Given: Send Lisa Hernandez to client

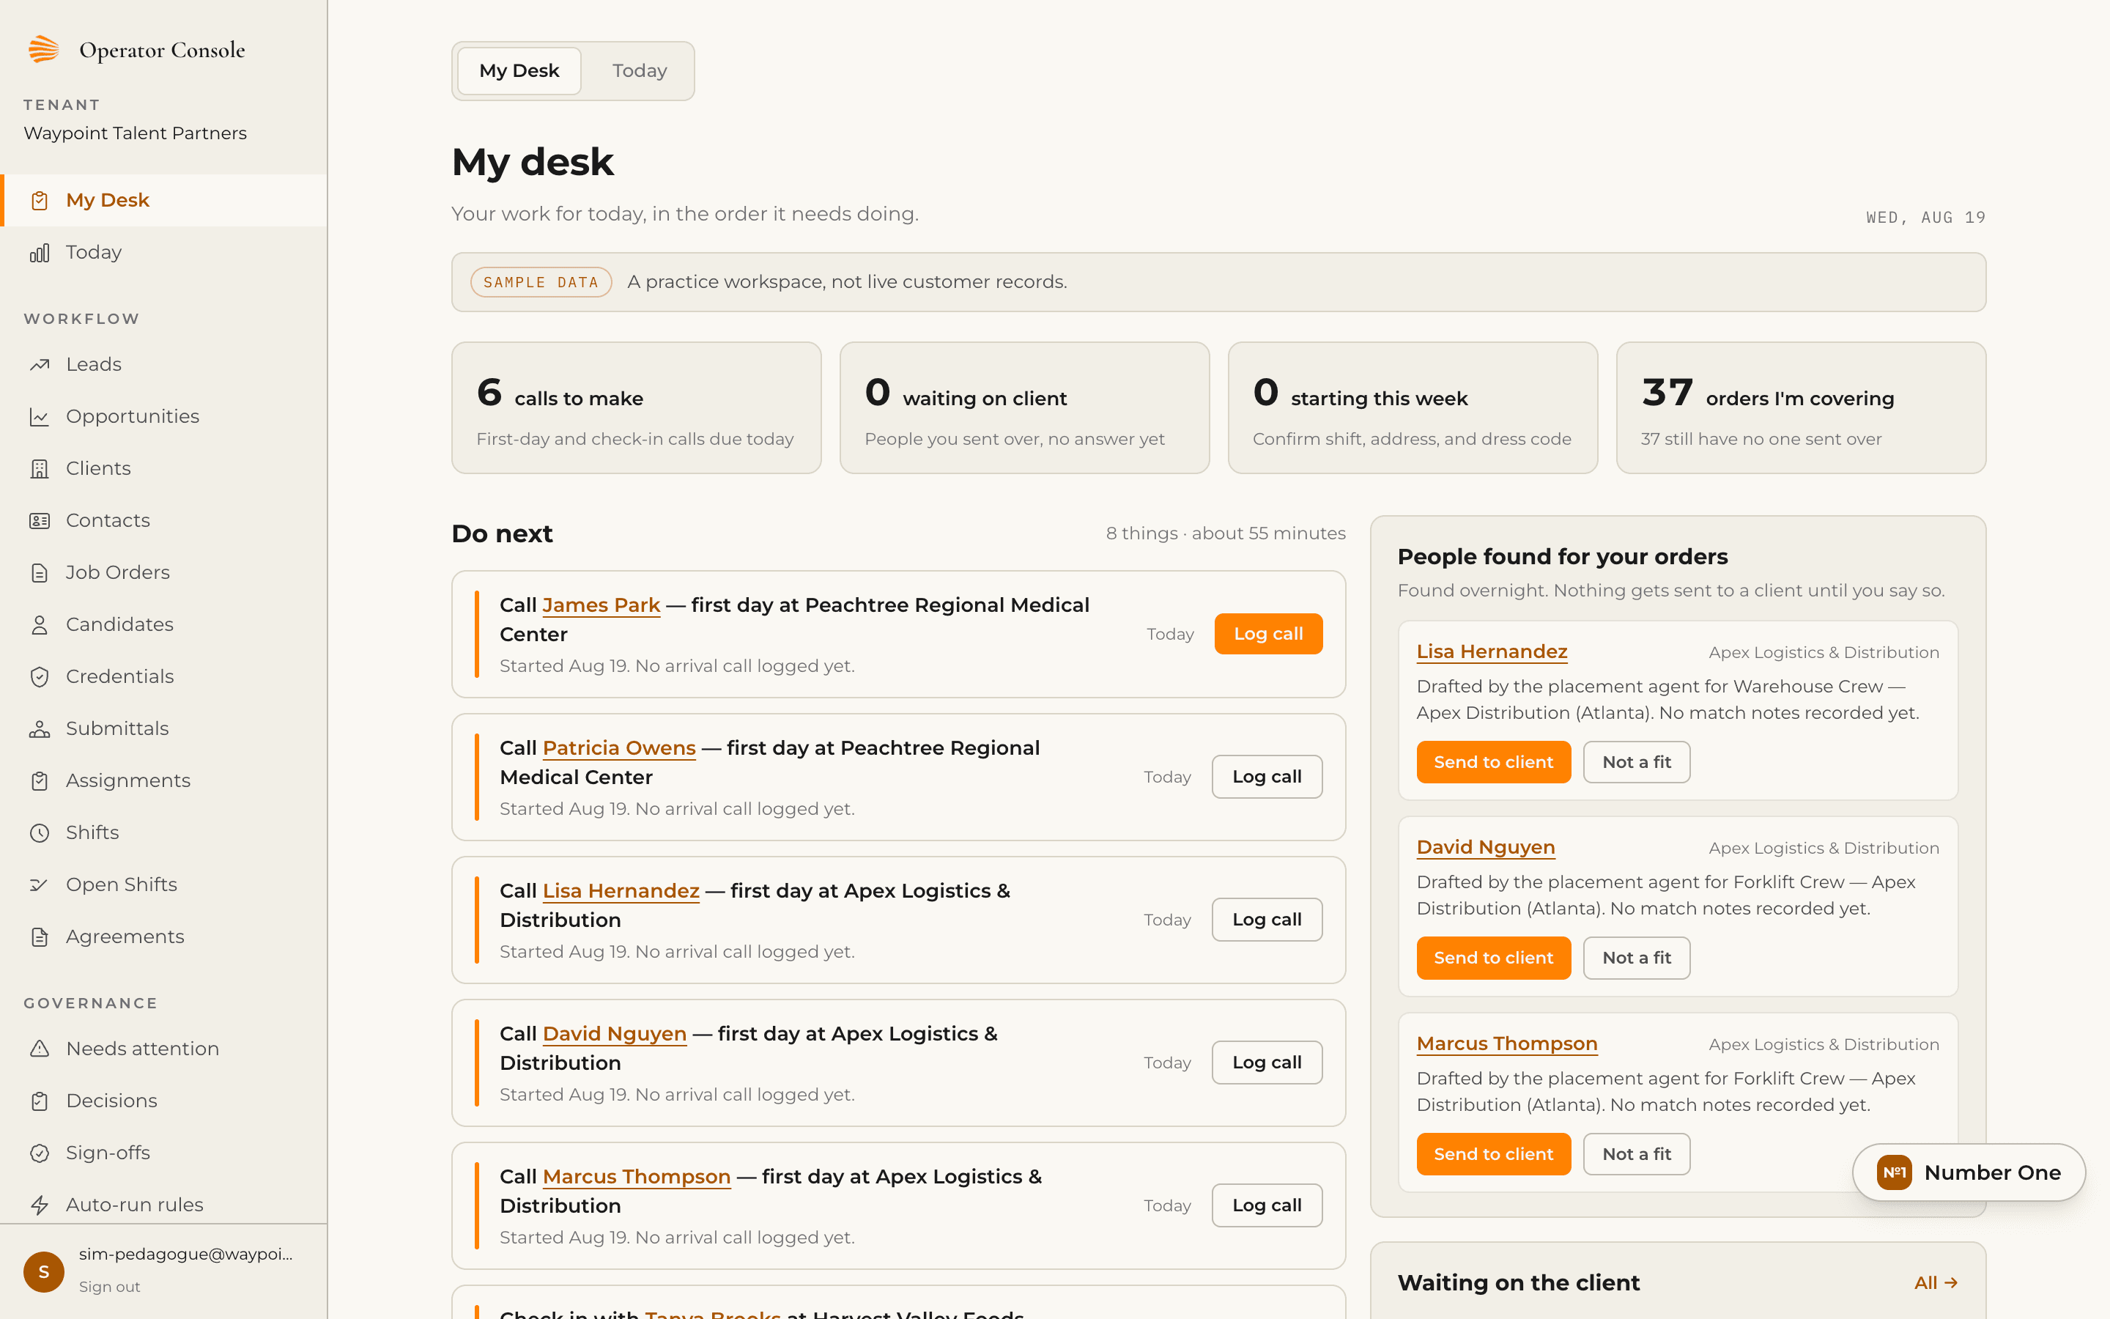Looking at the screenshot, I should [x=1494, y=762].
